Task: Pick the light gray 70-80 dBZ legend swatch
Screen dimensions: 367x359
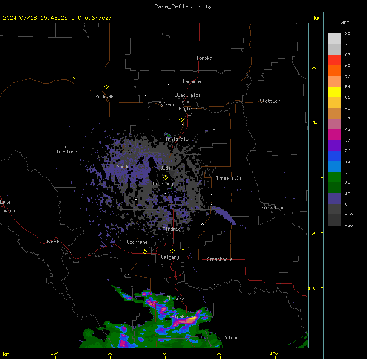Action: pos(335,39)
